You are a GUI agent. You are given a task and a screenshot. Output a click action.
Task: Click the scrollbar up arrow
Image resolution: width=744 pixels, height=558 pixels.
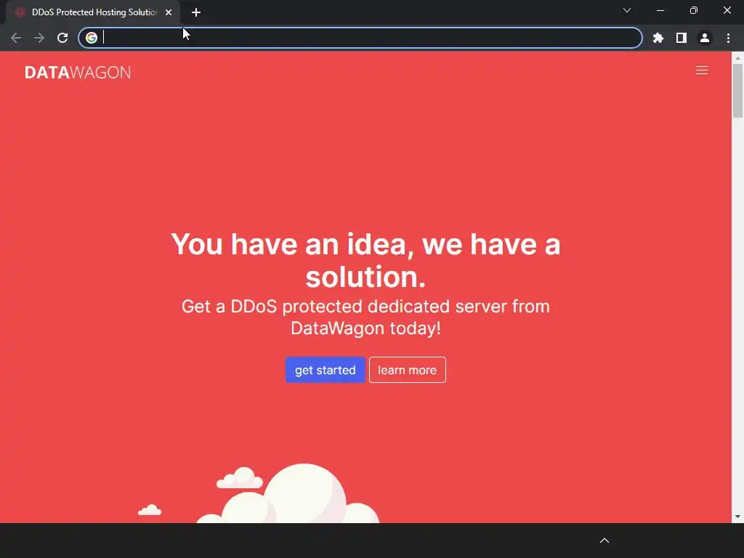(x=737, y=57)
